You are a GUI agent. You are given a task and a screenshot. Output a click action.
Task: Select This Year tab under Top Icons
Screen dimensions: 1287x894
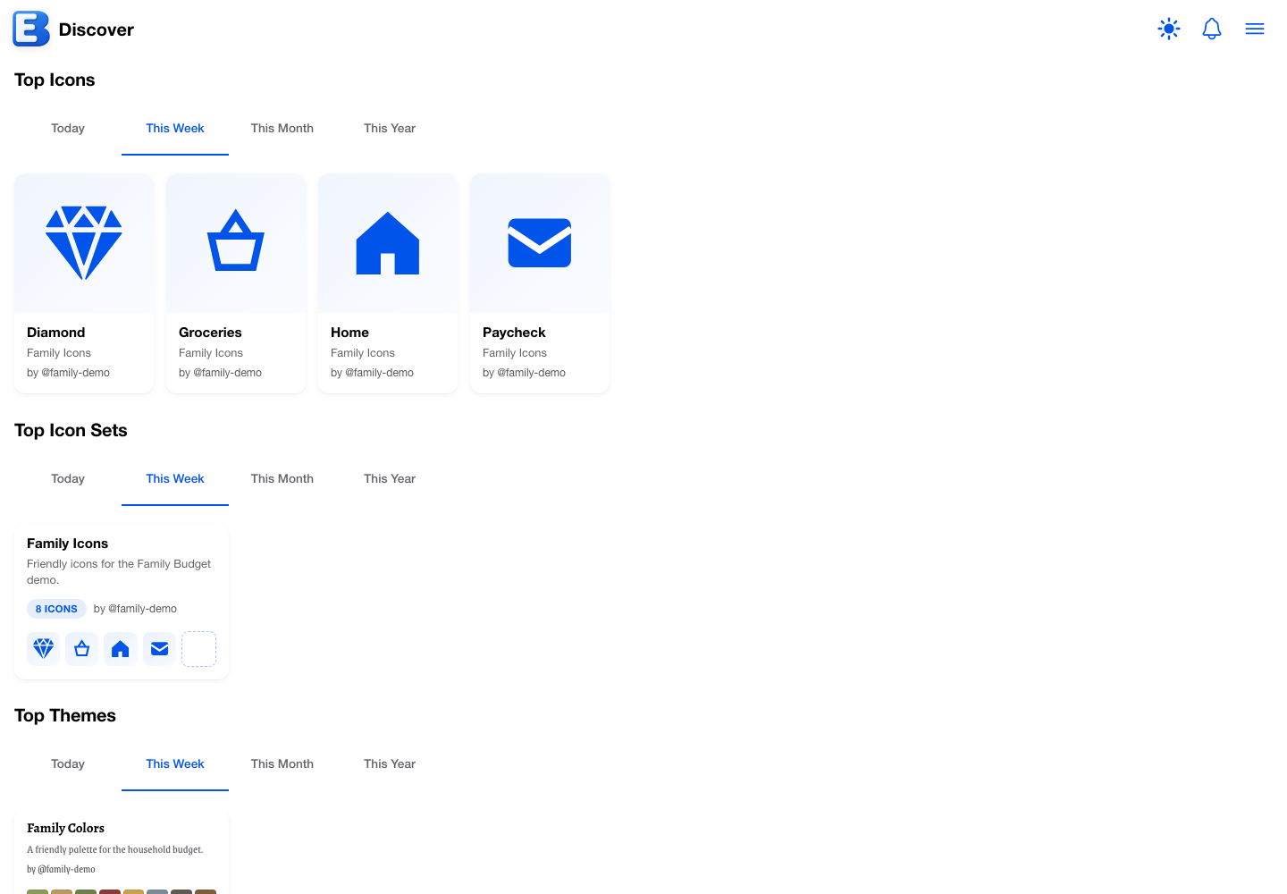[x=390, y=129]
